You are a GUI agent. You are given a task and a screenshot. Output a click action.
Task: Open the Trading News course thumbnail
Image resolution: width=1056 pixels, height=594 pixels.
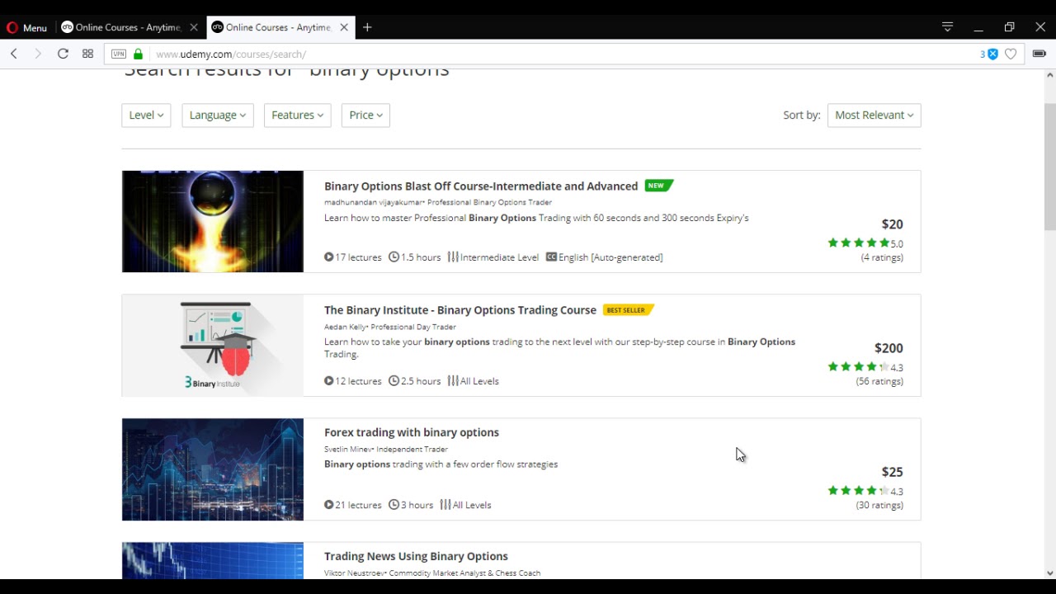pos(213,561)
